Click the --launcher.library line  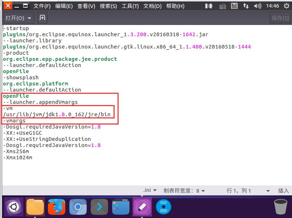tap(32, 41)
